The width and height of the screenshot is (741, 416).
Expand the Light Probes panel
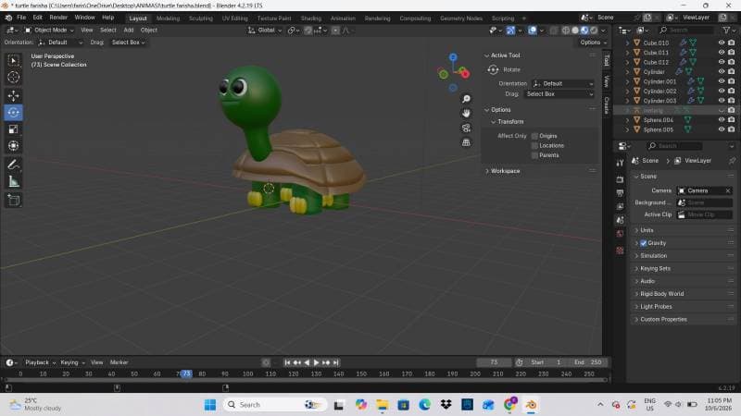pyautogui.click(x=656, y=307)
